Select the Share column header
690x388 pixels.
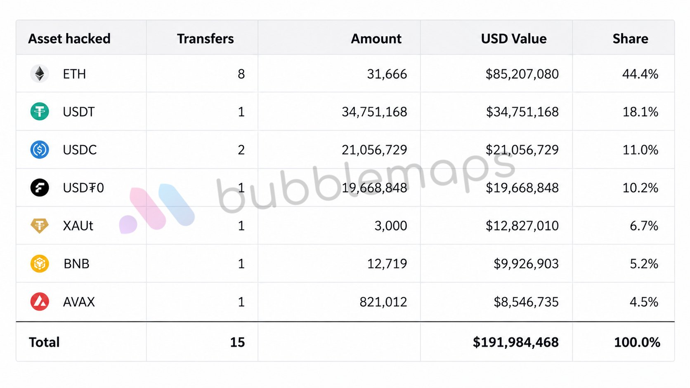630,39
